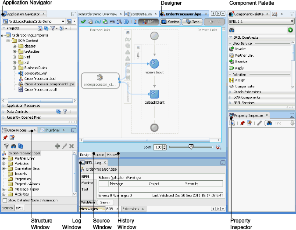Click the green plus add icon in Structure window
The width and height of the screenshot is (296, 230).
57,146
